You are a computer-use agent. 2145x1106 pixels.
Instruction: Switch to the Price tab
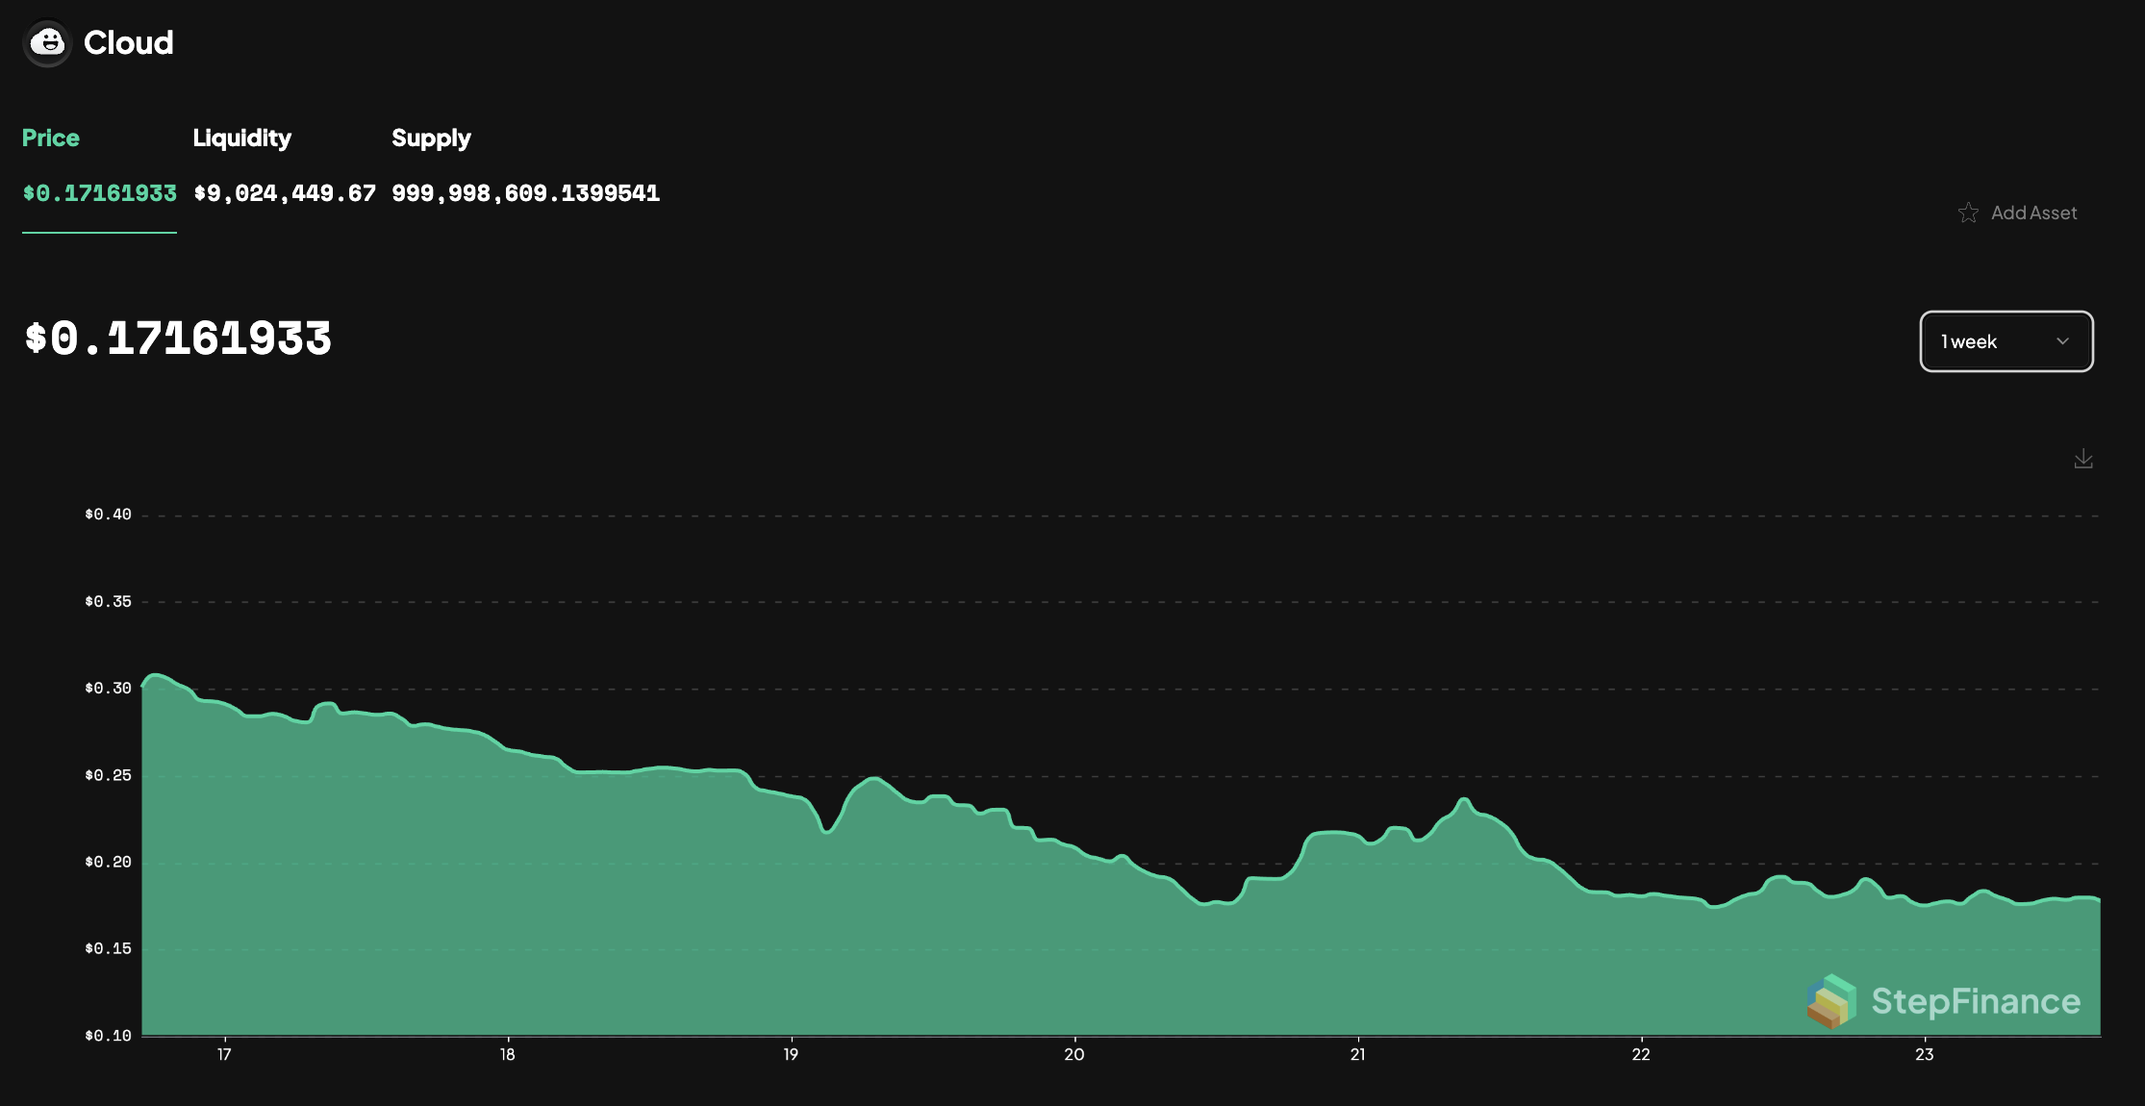51,138
